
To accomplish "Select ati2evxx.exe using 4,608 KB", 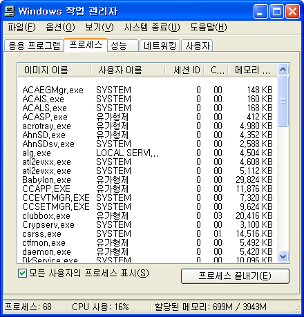I will coord(147,162).
